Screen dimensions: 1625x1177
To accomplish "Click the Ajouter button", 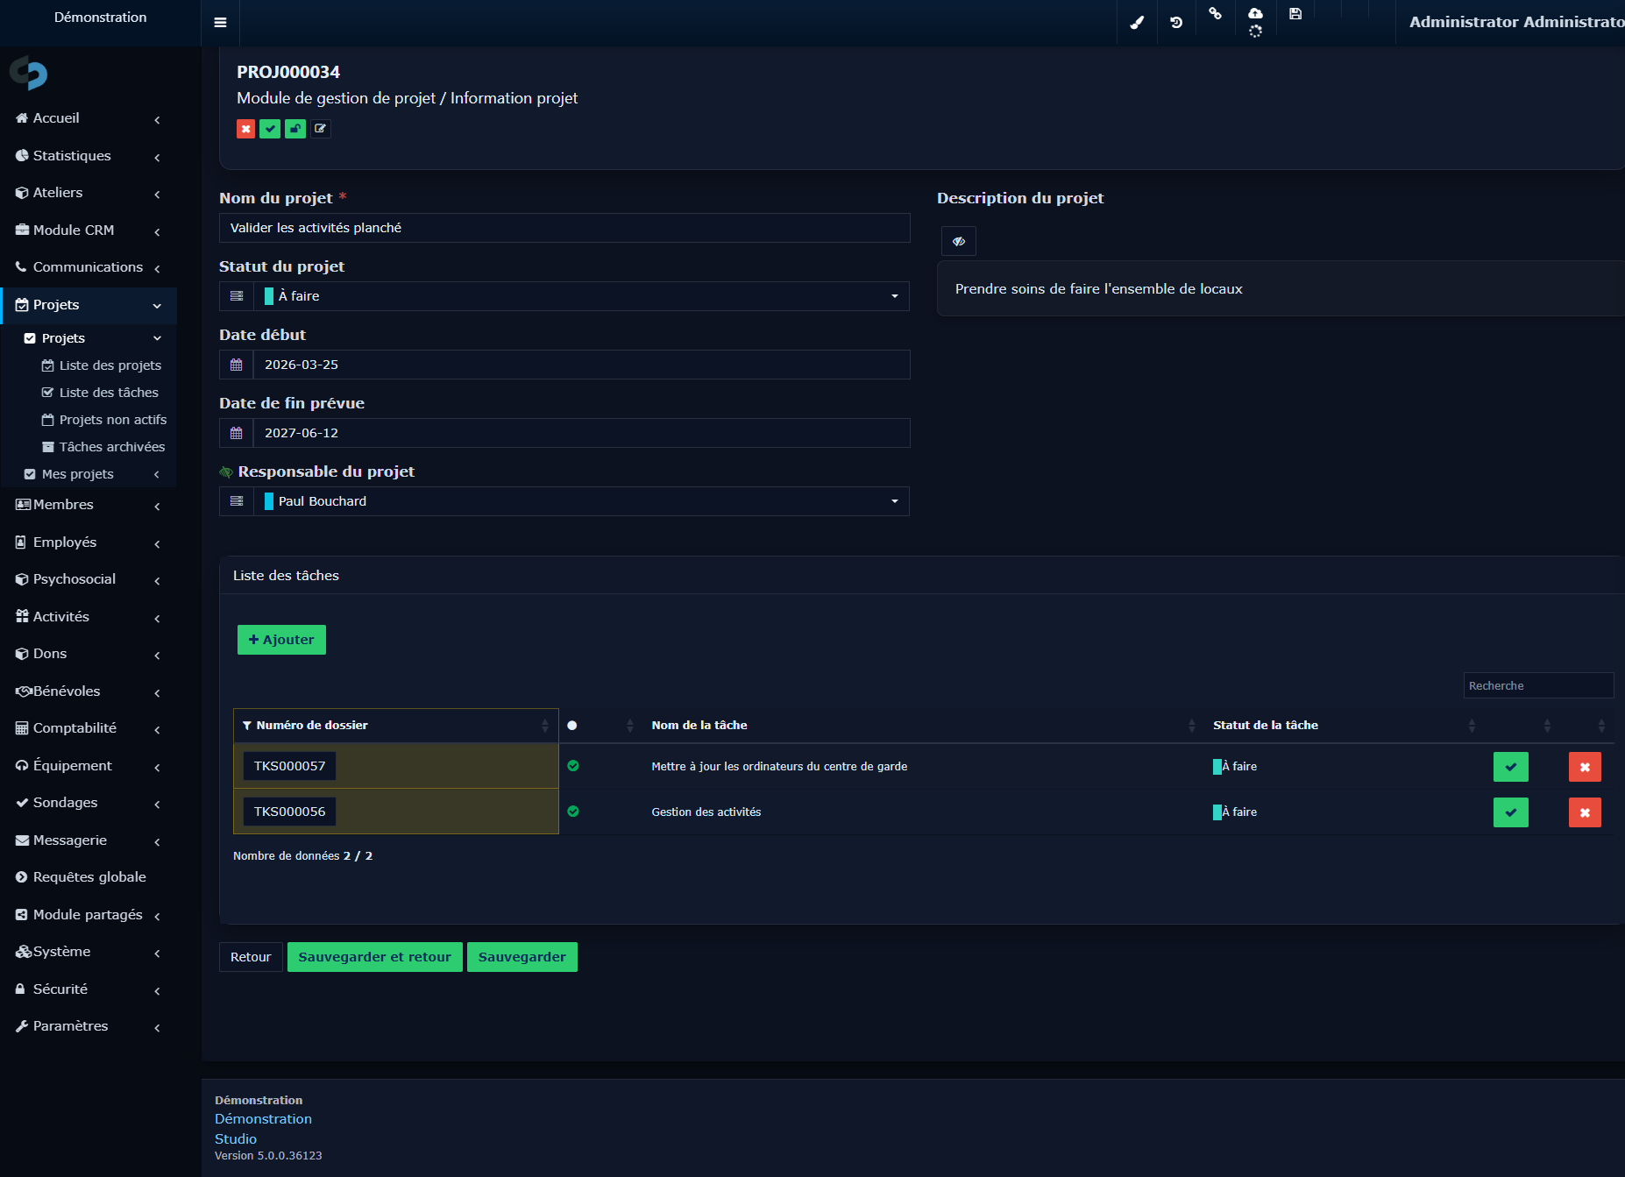I will click(x=281, y=640).
